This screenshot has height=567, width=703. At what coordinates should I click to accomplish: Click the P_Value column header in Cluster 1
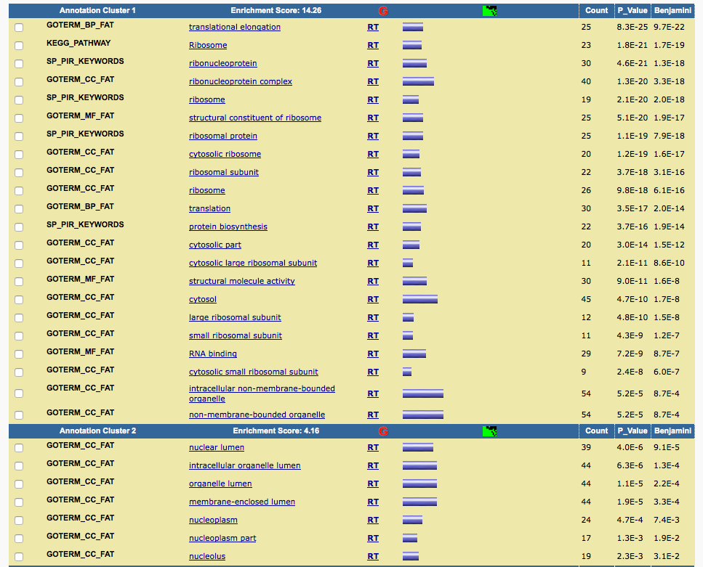632,11
